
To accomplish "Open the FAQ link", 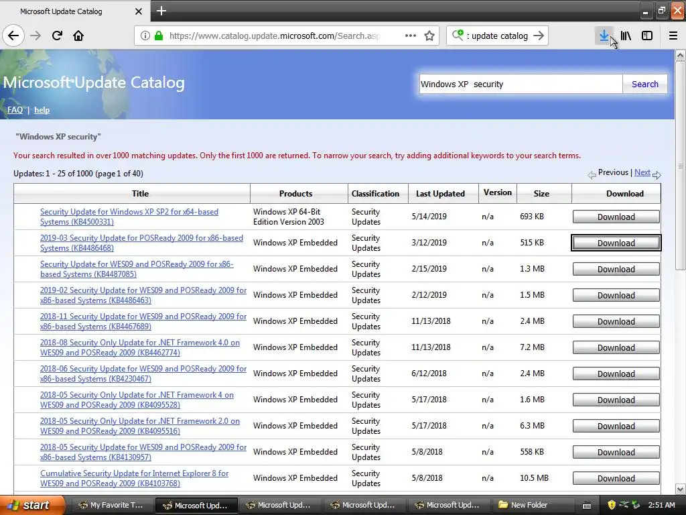I will pos(15,110).
